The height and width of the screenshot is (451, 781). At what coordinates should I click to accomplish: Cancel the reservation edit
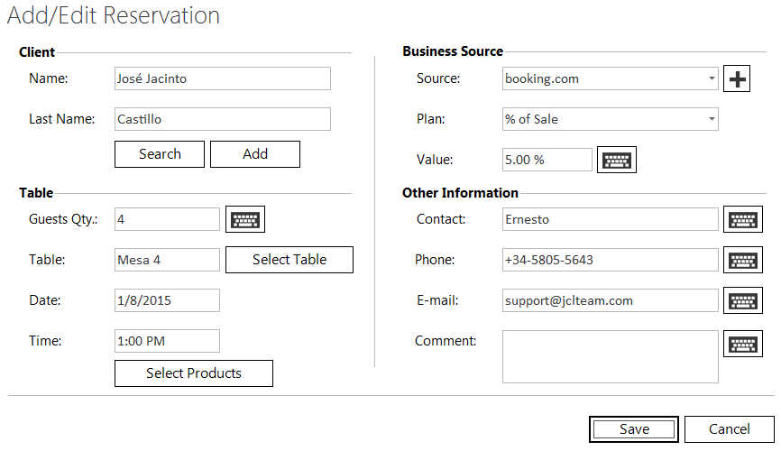tap(729, 429)
